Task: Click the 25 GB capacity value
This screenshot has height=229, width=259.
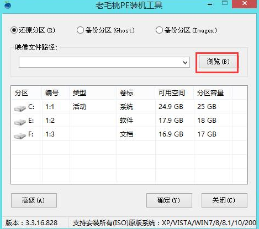Action: [207, 107]
